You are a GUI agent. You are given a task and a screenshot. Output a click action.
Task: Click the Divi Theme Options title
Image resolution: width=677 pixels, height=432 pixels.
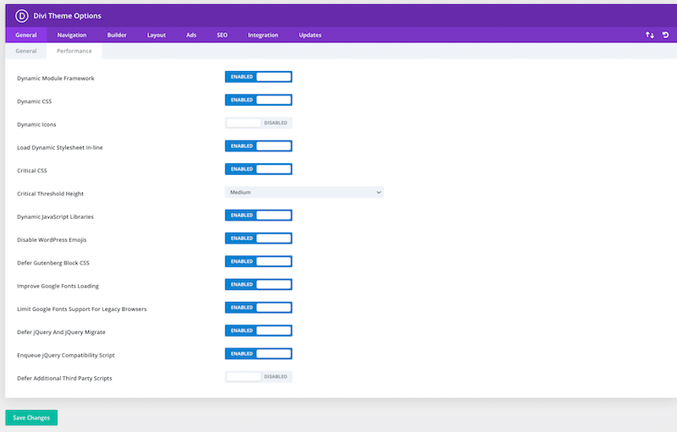coord(68,16)
